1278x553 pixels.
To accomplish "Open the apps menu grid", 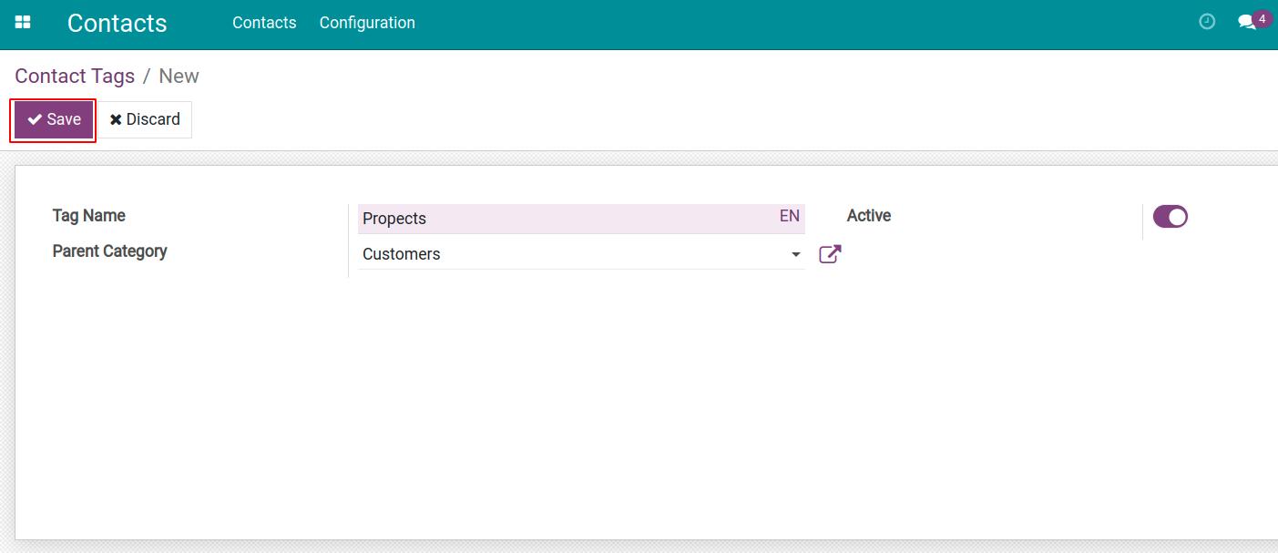I will [x=25, y=20].
